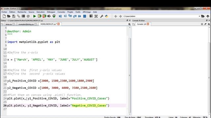Screen dimensions: 211x118
Task: Undock the IPython console pane
Action: [207, 20]
